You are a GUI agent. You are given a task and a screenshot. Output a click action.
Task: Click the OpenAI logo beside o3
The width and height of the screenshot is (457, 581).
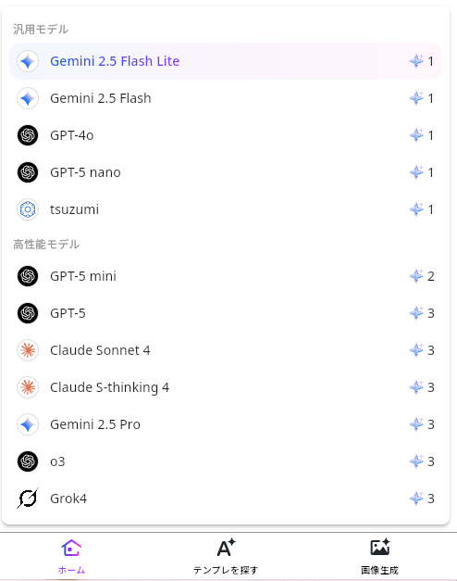(x=28, y=461)
